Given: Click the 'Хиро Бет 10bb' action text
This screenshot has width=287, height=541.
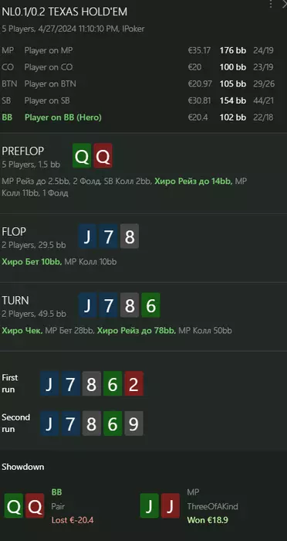Looking at the screenshot, I should click(32, 262).
